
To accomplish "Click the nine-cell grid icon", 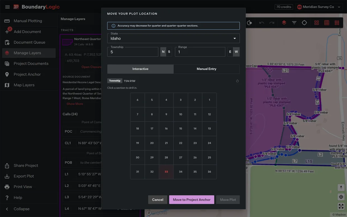I will point(327,23).
